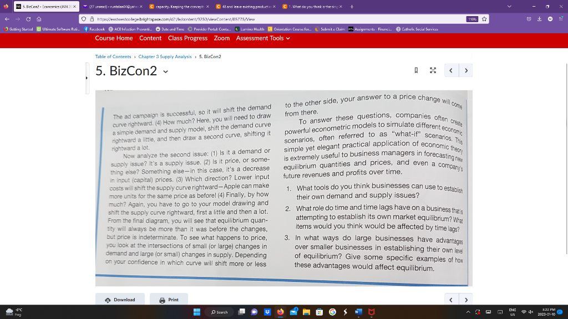Open Microsoft Store from the taskbar
Screen dimensions: 568x319
pyautogui.click(x=319, y=312)
